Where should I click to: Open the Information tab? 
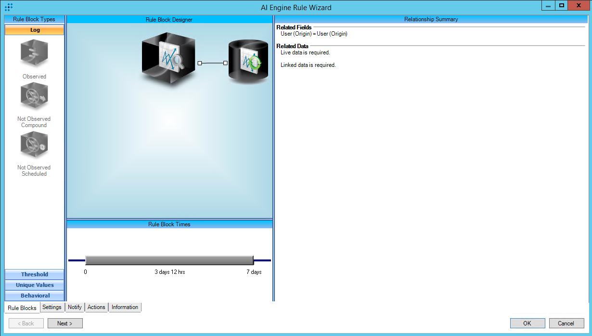point(125,307)
